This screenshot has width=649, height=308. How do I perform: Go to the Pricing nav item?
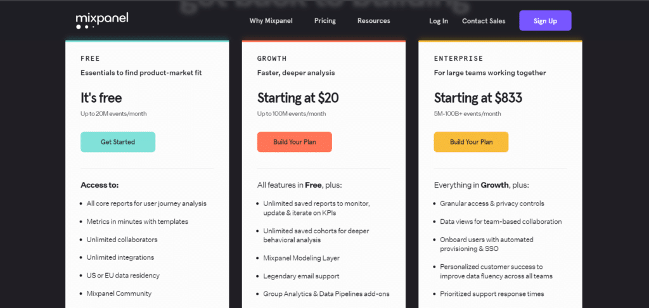coord(325,21)
